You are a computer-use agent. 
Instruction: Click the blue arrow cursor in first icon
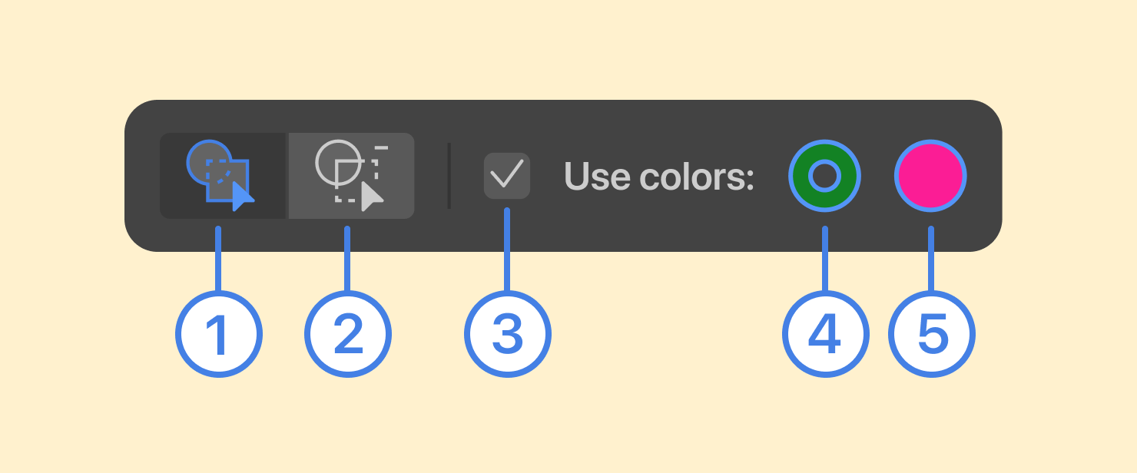coord(243,197)
